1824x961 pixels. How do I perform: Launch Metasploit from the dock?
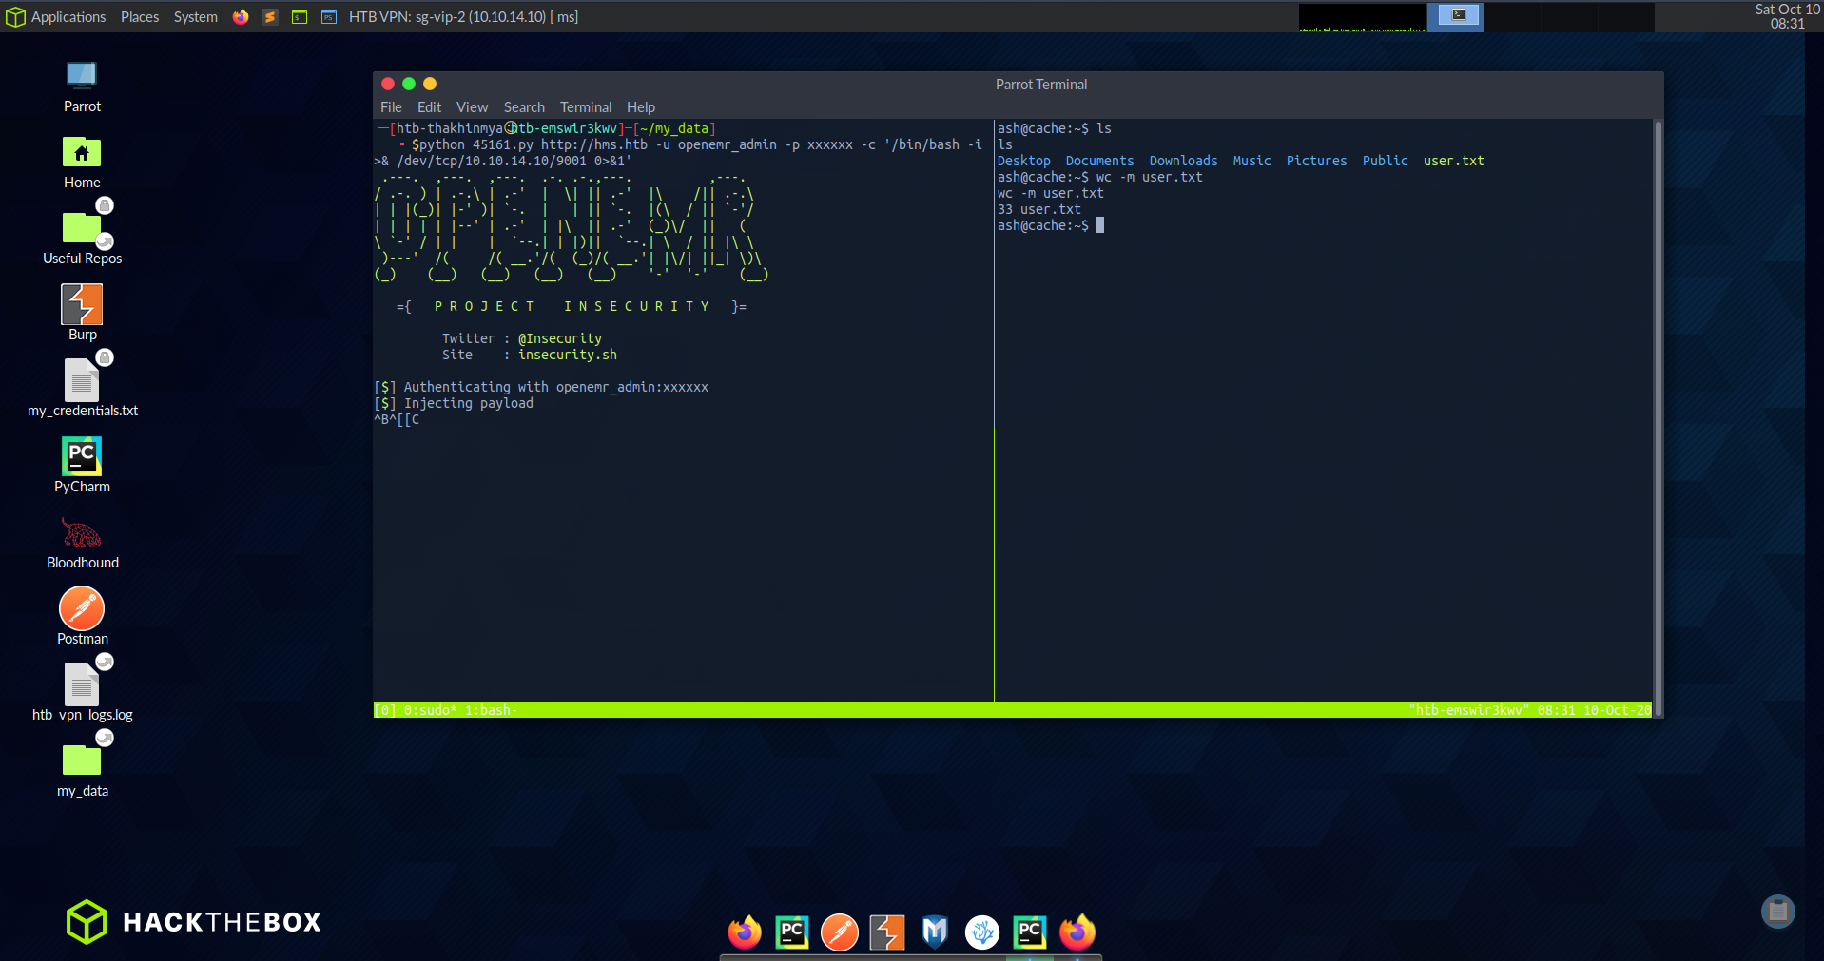(935, 932)
